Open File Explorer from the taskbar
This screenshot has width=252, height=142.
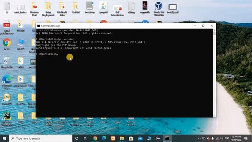click(x=122, y=138)
